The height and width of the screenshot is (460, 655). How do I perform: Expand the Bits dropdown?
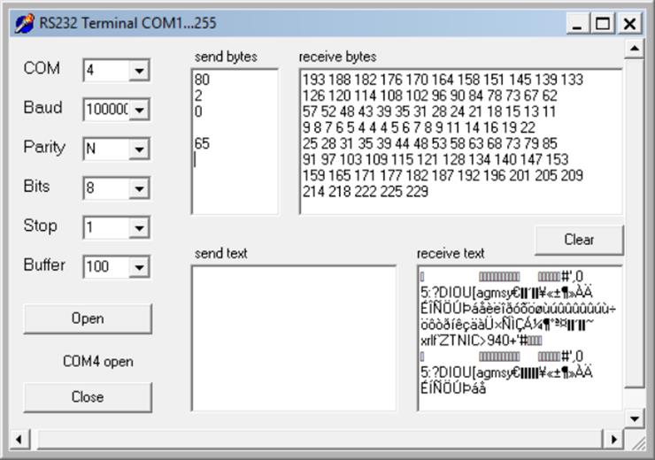(x=139, y=188)
